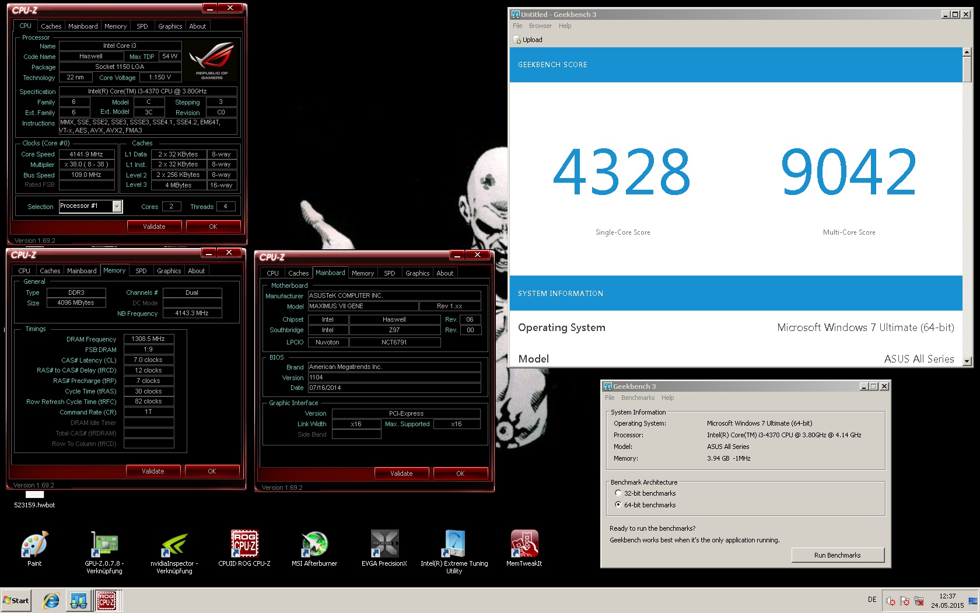Open the MemTweakIt desktop icon
Screen dimensions: 980x613
point(524,548)
